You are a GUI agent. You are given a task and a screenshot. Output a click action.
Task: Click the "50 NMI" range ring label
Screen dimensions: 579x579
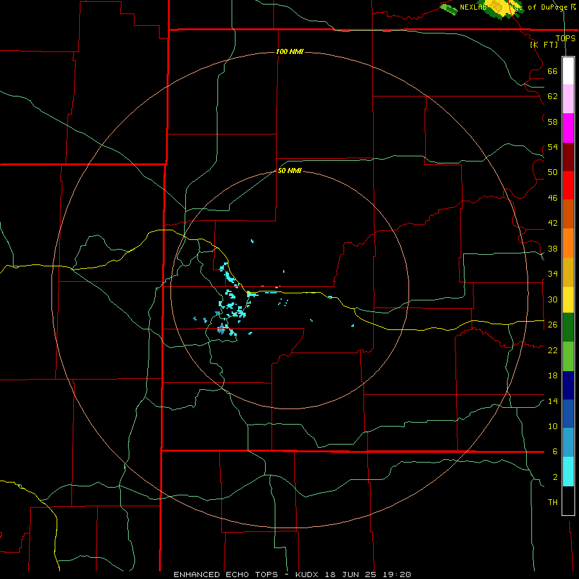[x=289, y=170]
